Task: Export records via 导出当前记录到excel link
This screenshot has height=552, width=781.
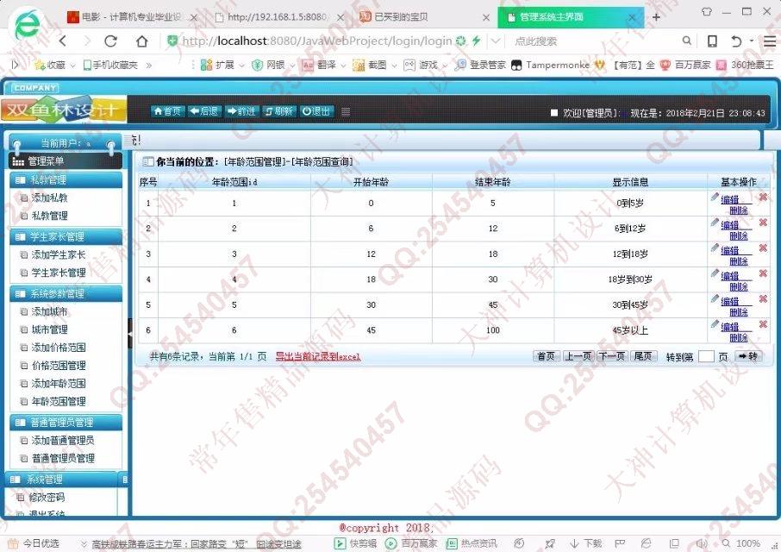Action: [x=318, y=357]
